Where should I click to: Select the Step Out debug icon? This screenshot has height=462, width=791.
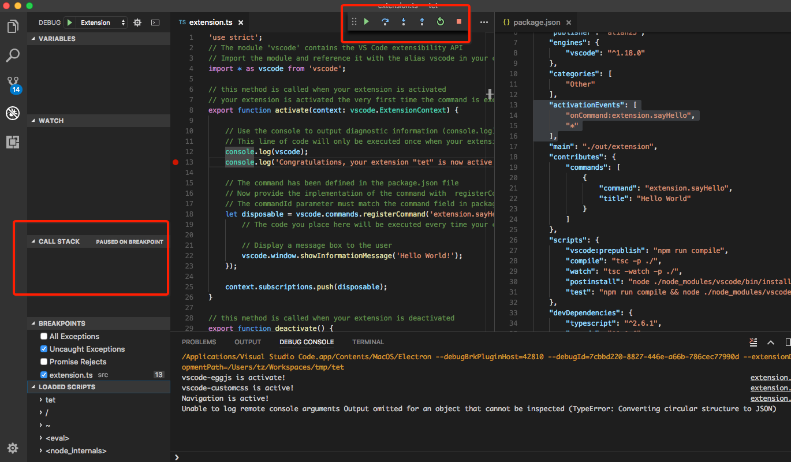click(421, 21)
